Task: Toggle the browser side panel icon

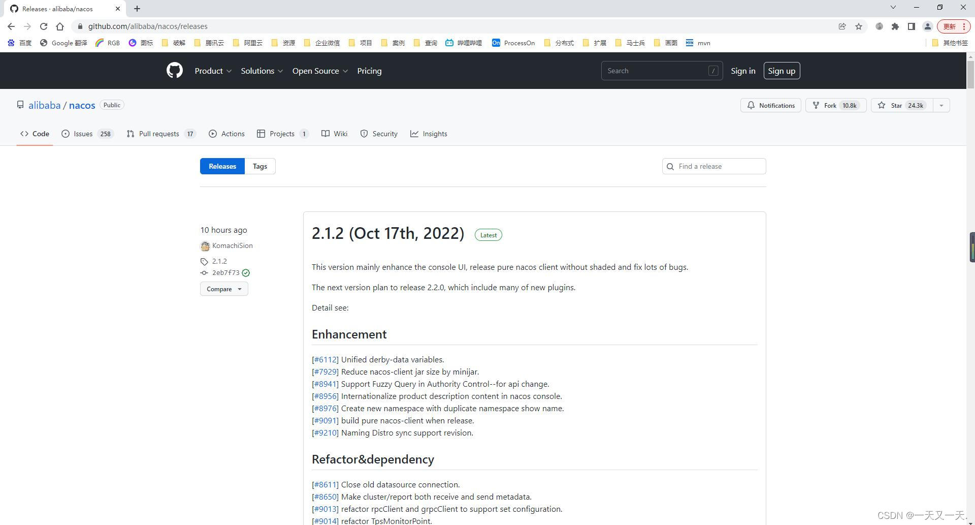Action: point(912,26)
